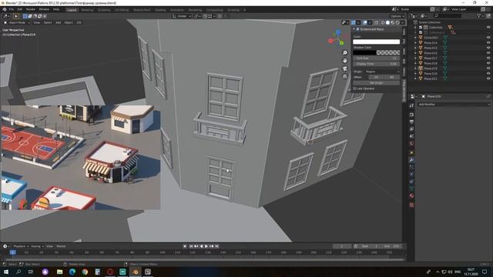Enable rendered viewport shading mode

(397, 22)
